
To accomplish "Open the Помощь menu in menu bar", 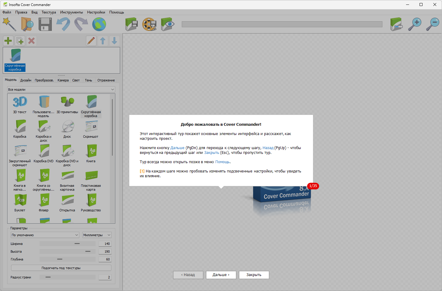I will pyautogui.click(x=116, y=12).
